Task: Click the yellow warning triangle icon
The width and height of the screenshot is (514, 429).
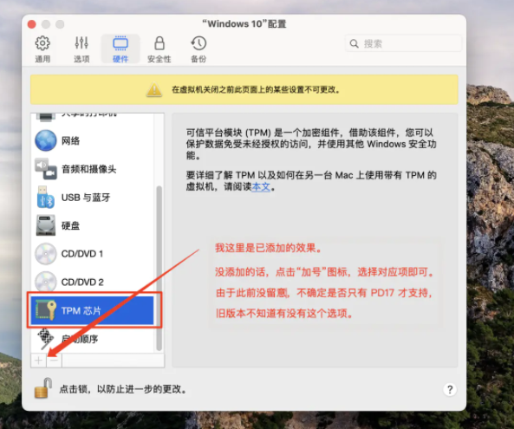Action: [154, 90]
